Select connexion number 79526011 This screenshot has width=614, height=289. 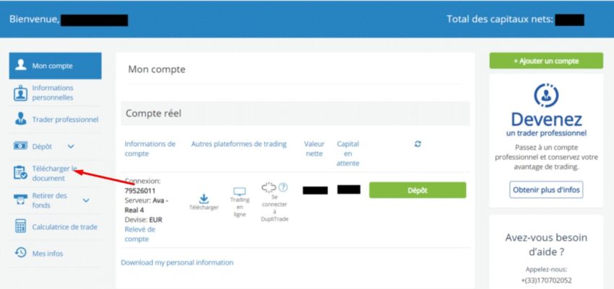click(140, 191)
